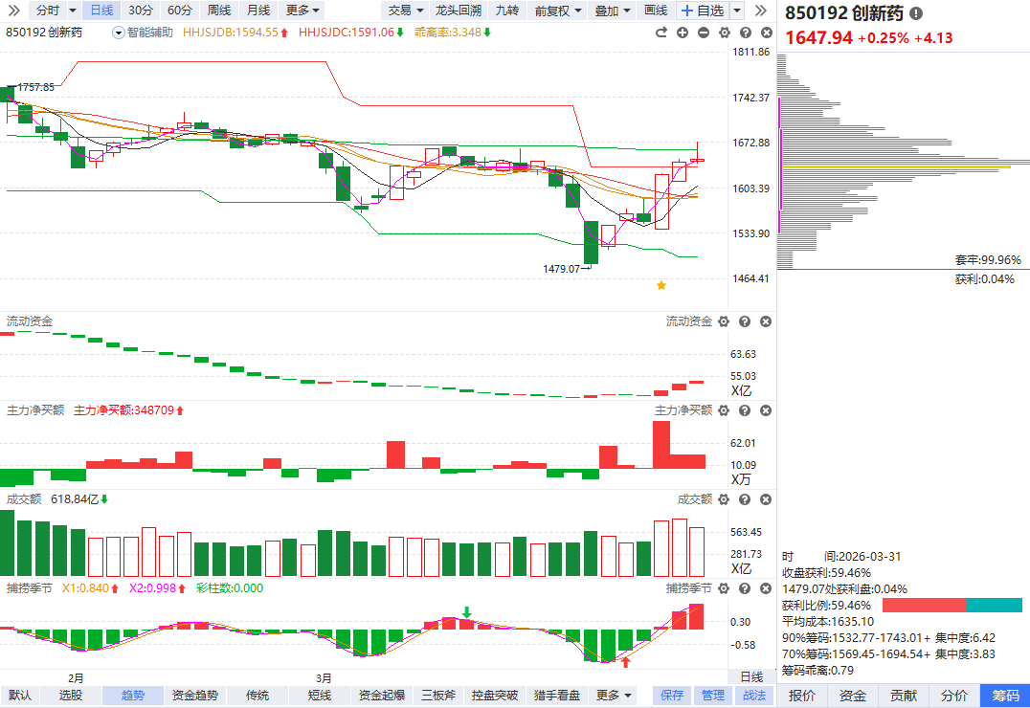The width and height of the screenshot is (1030, 708).
Task: Select the 短线 tab in the bottom bar
Action: pos(319,696)
